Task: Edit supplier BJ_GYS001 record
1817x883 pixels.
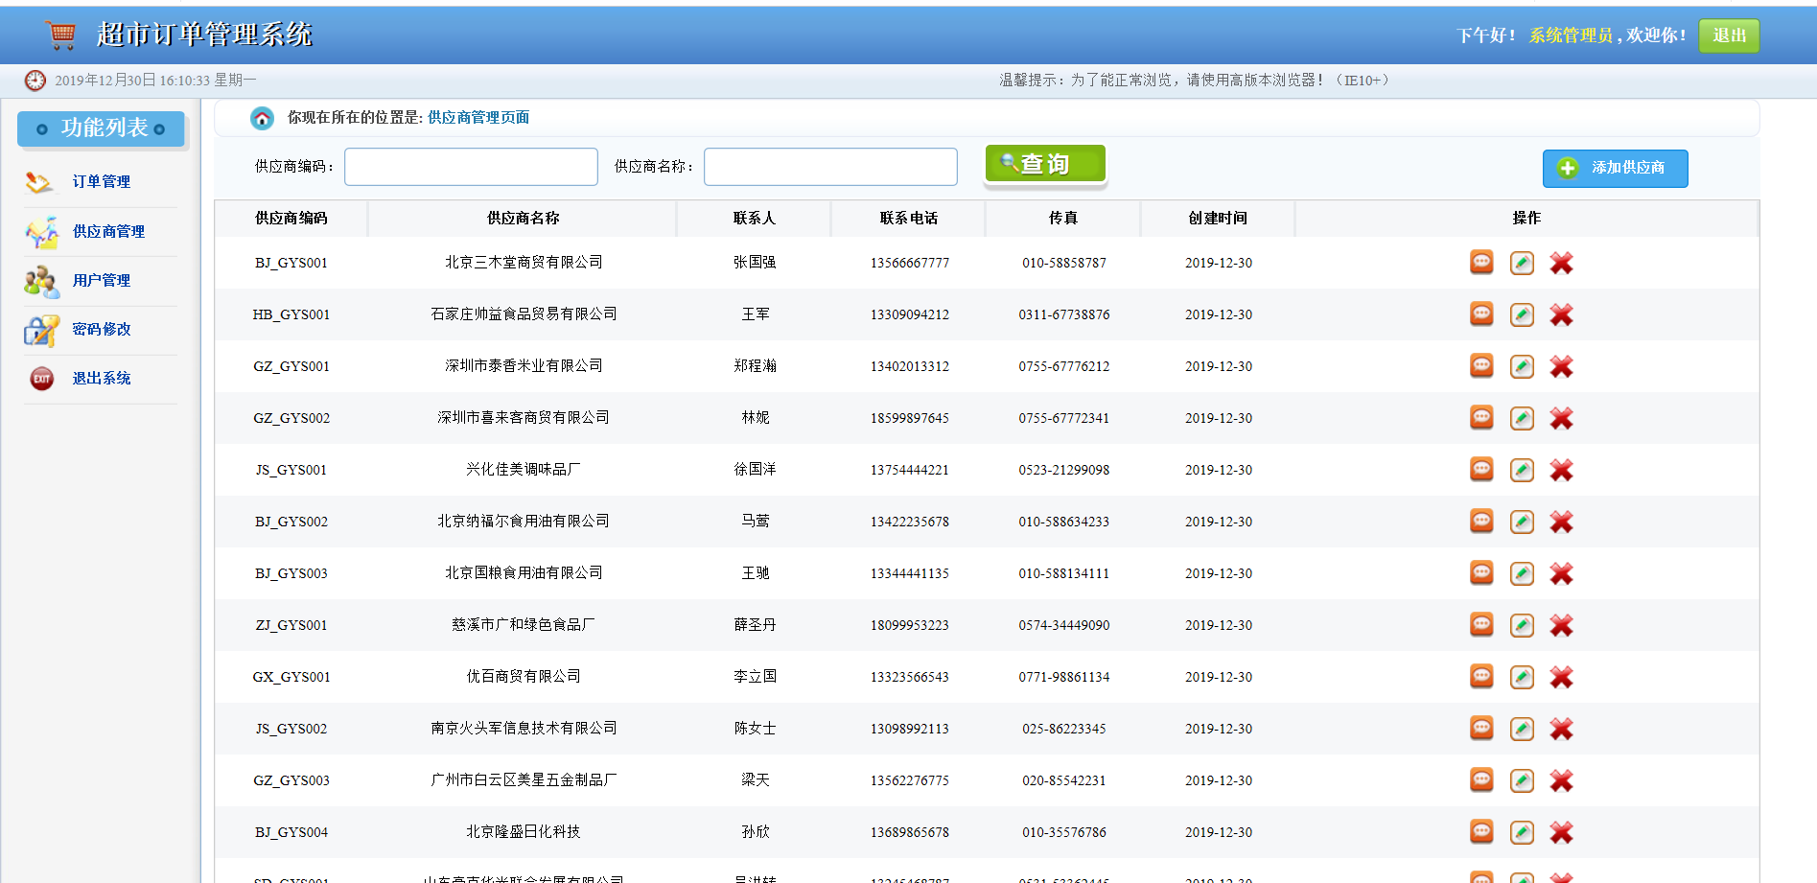Action: pos(1522,263)
